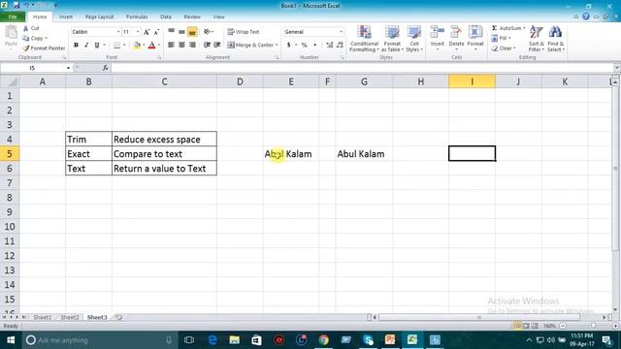Open Chrome from the taskbar
Image resolution: width=621 pixels, height=349 pixels.
point(323,340)
